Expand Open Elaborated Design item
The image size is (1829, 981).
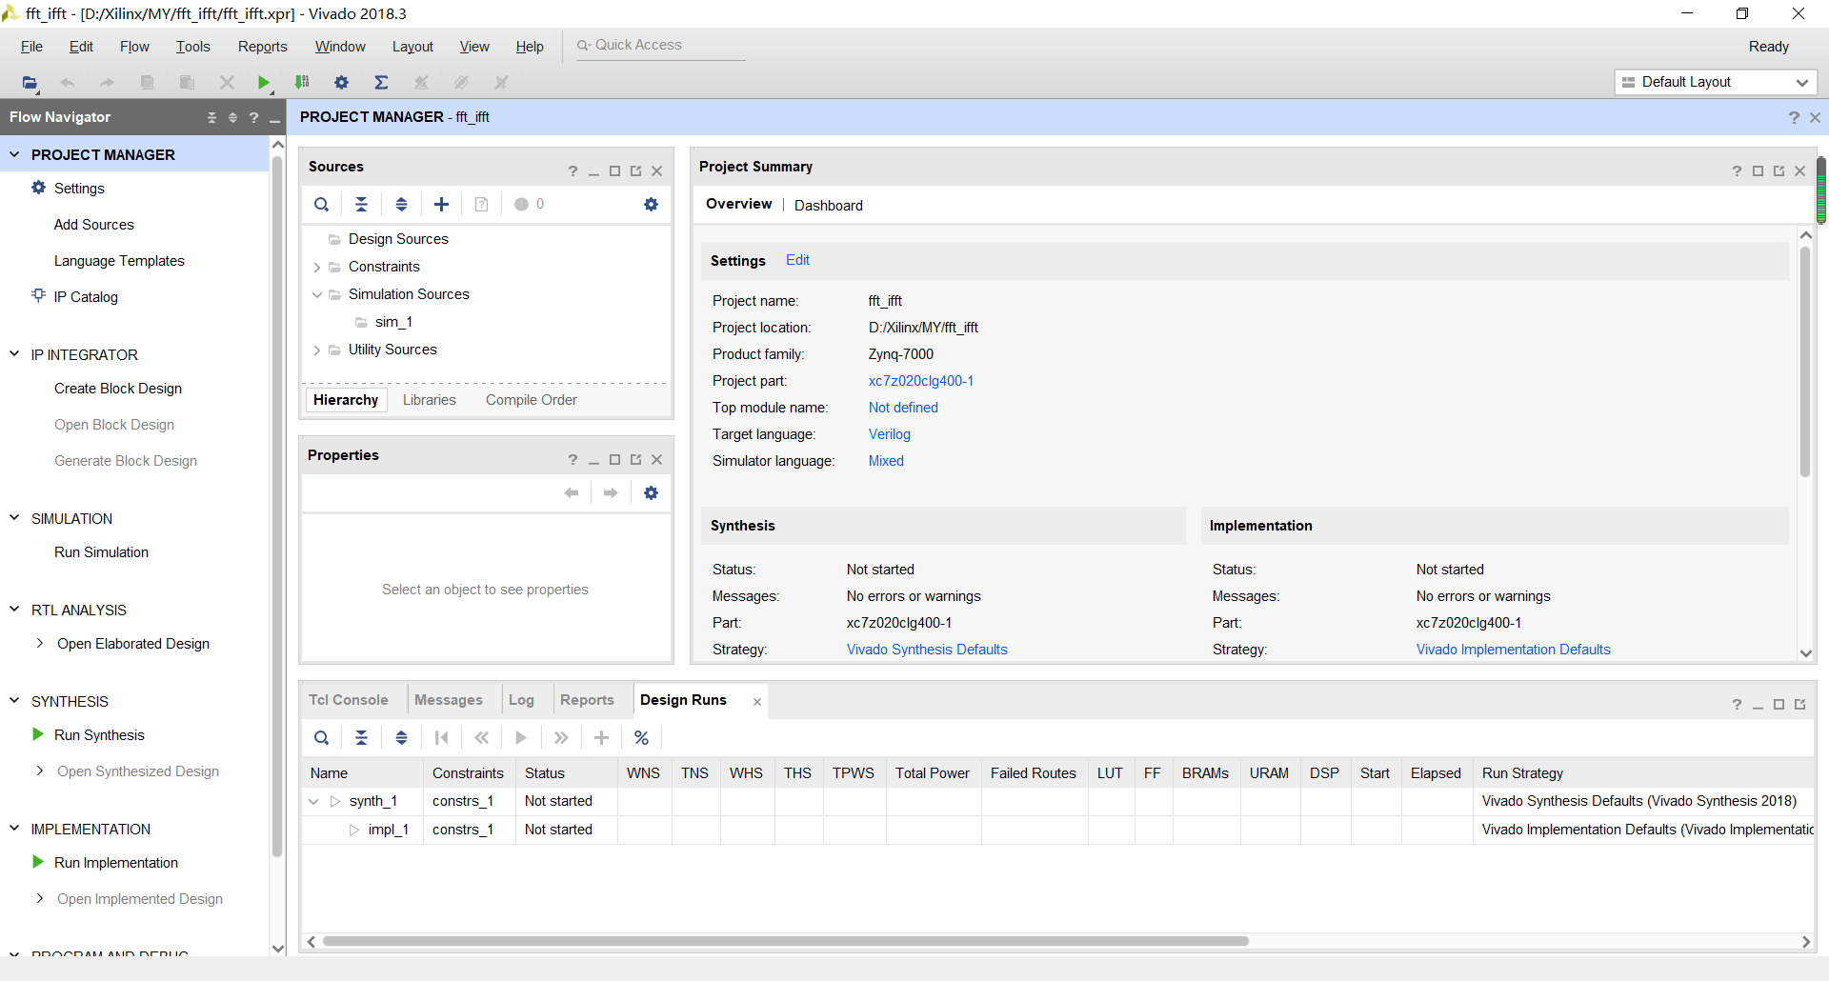click(39, 643)
